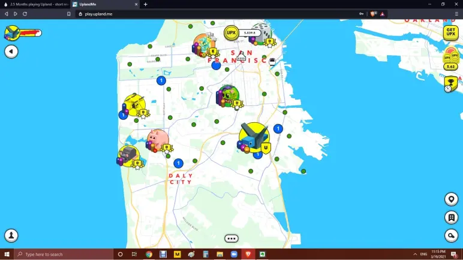Click the Brave browser taskbar icon
Viewport: 463px width, 260px height.
pos(248,254)
